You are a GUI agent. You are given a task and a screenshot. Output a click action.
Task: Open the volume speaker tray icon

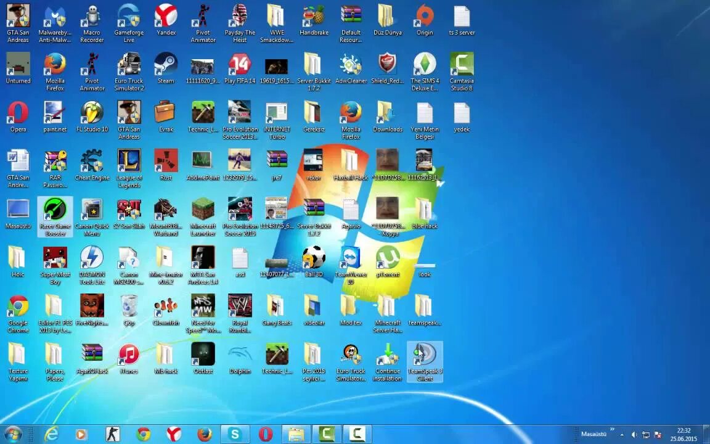(634, 435)
